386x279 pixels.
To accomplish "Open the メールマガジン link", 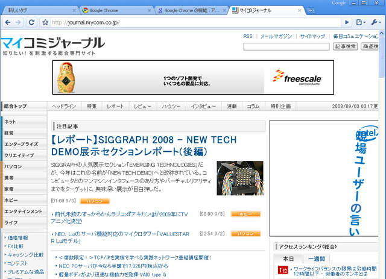I will click(x=276, y=36).
